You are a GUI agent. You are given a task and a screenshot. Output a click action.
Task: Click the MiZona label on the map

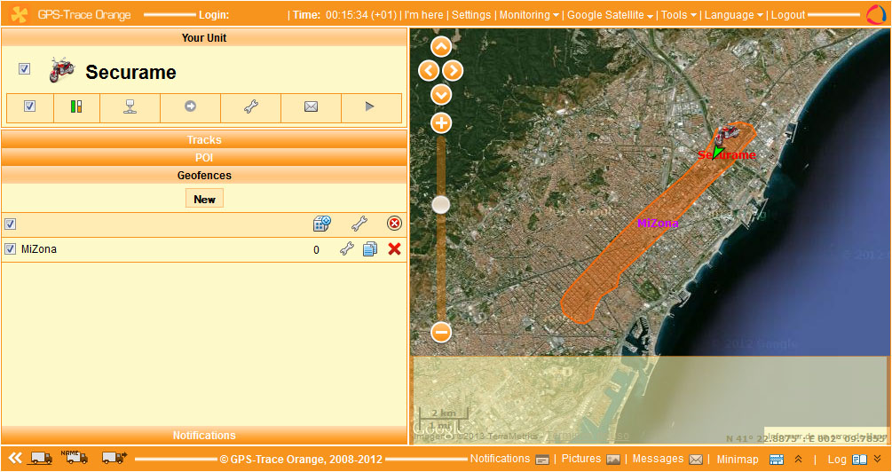(x=658, y=223)
